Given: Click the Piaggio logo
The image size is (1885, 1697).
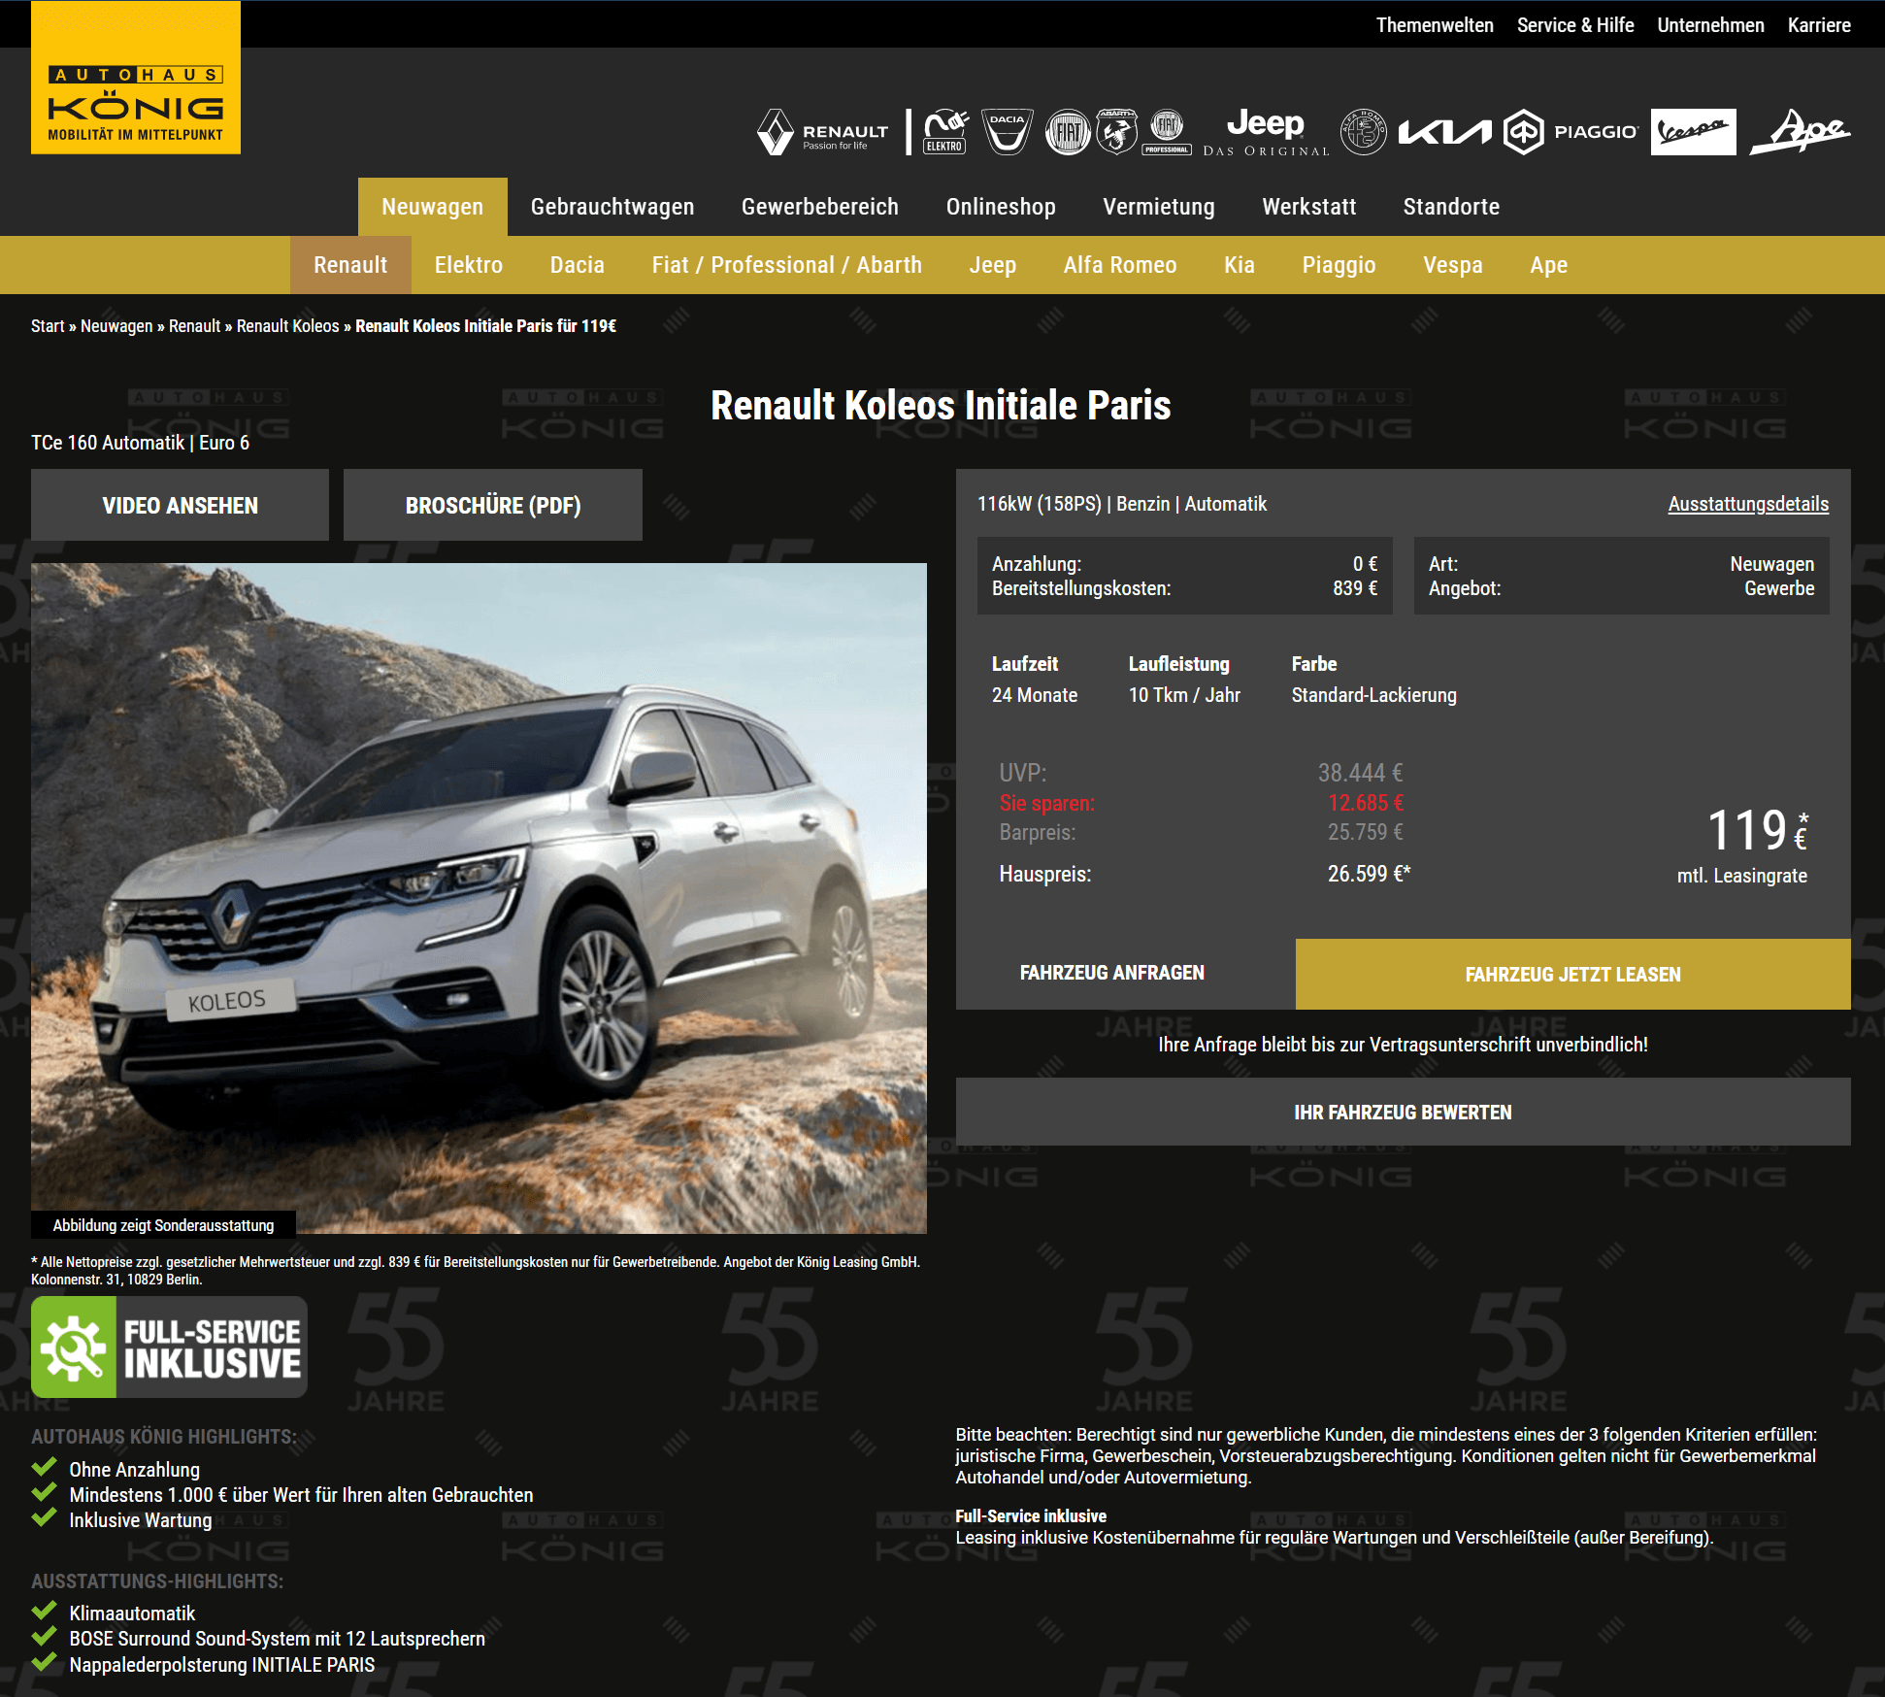Looking at the screenshot, I should click(x=1571, y=132).
